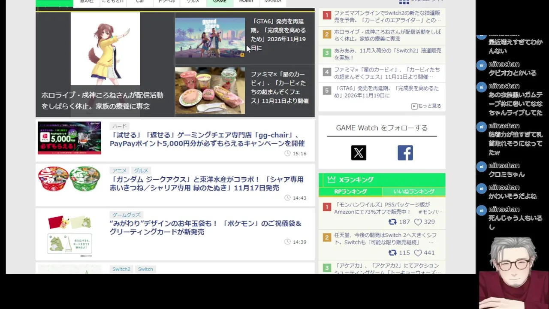The image size is (549, 309).
Task: Select the HOBBY tab in top navigation
Action: (246, 3)
